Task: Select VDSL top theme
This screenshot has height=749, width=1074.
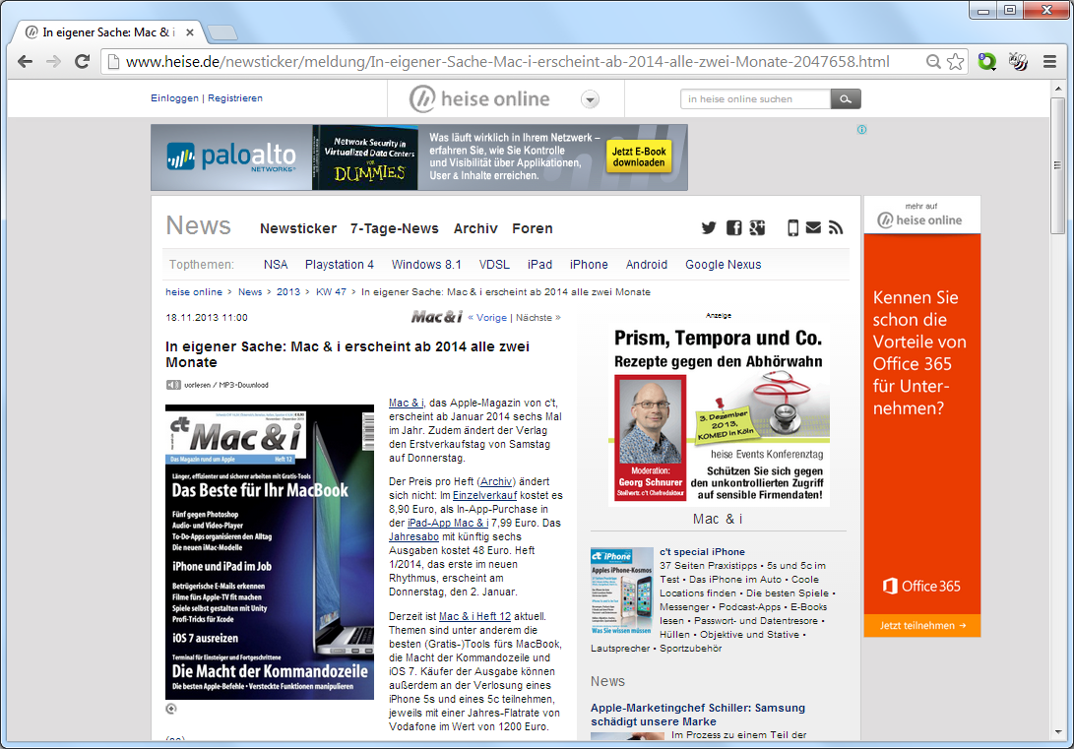Action: pos(494,265)
